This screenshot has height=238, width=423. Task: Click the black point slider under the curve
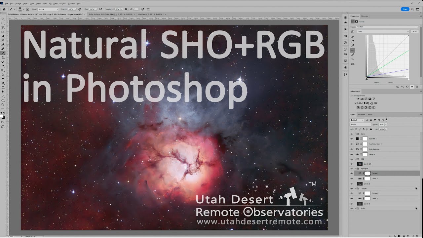(366, 79)
